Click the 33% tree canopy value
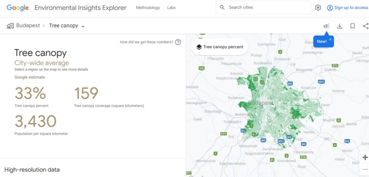369x177 pixels. point(30,93)
